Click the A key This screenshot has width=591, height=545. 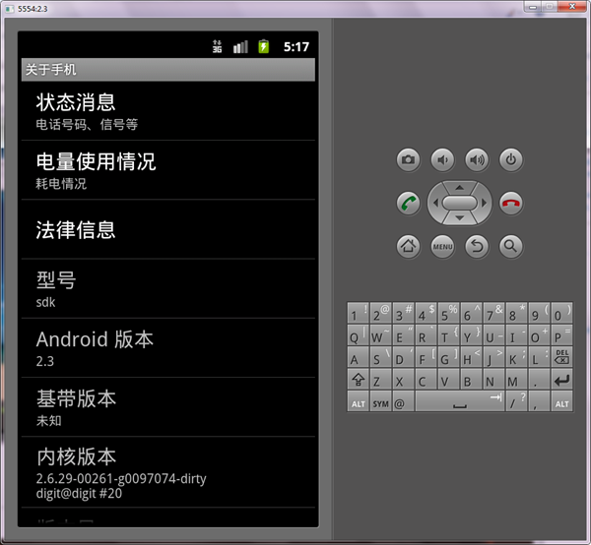pyautogui.click(x=359, y=357)
